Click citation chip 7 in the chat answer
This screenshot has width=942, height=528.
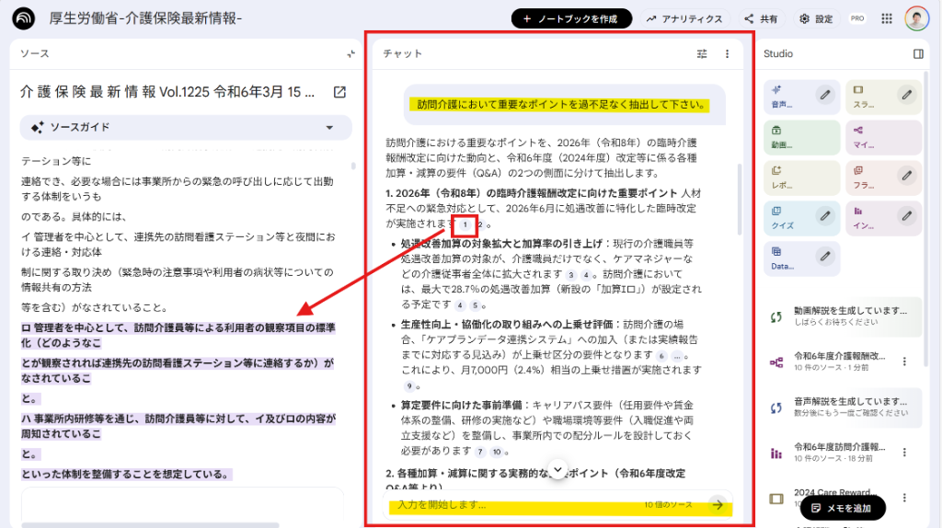[480, 452]
